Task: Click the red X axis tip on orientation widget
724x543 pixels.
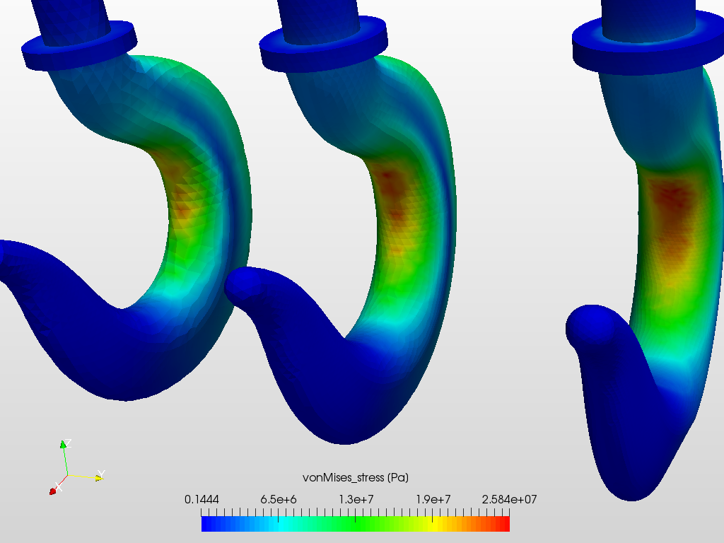Action: coord(52,491)
